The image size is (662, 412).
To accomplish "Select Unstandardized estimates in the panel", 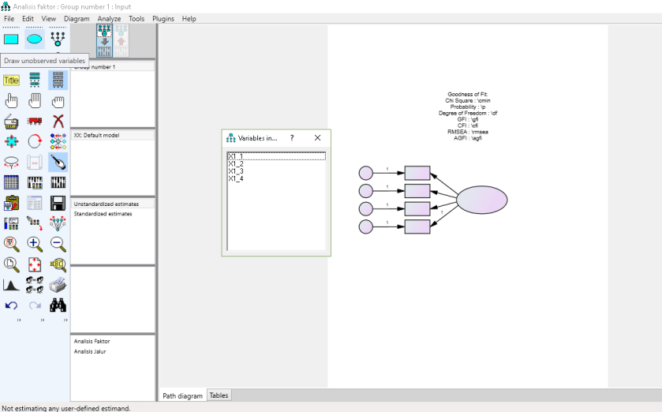I will click(x=106, y=204).
